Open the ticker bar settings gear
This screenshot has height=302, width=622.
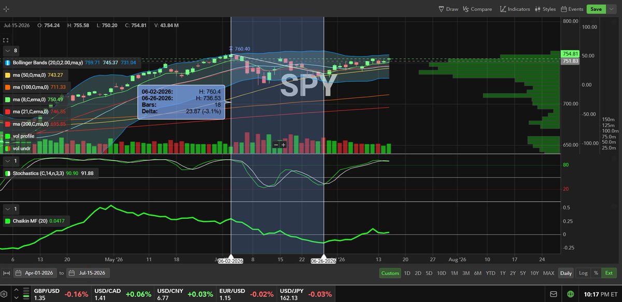coord(4,294)
